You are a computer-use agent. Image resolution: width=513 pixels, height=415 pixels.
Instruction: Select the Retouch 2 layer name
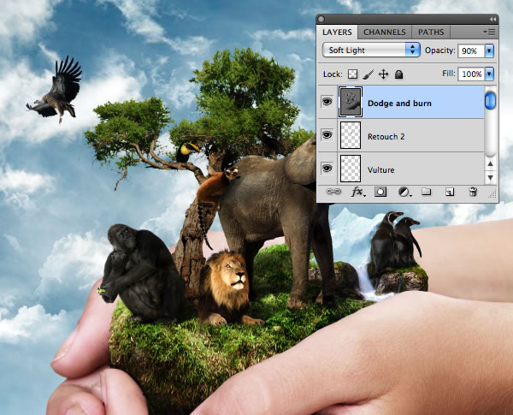click(386, 137)
